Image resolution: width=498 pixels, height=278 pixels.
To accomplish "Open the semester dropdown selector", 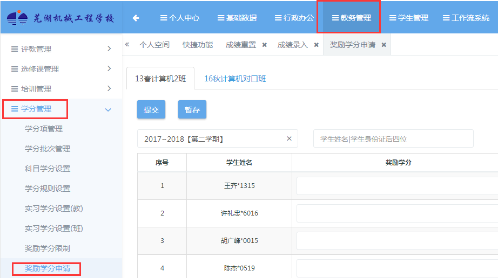I will pyautogui.click(x=211, y=139).
